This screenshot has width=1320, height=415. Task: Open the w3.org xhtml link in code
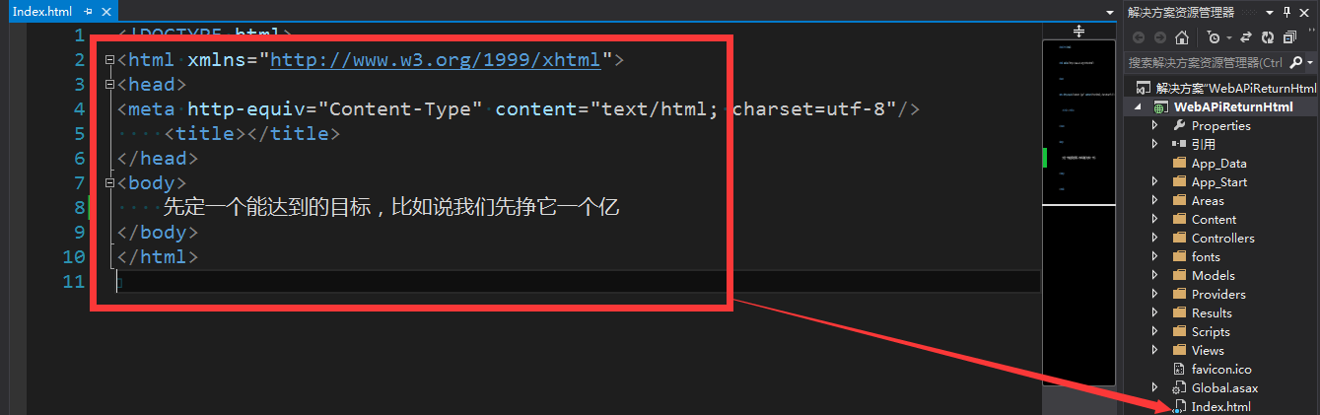point(435,59)
